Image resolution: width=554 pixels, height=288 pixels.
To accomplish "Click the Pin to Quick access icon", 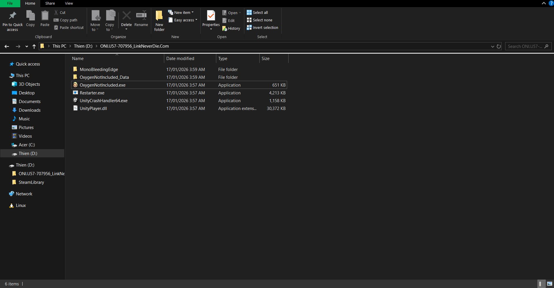I will coord(12,16).
